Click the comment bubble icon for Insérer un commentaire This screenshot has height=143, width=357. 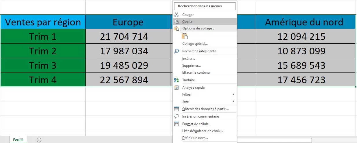click(x=176, y=116)
